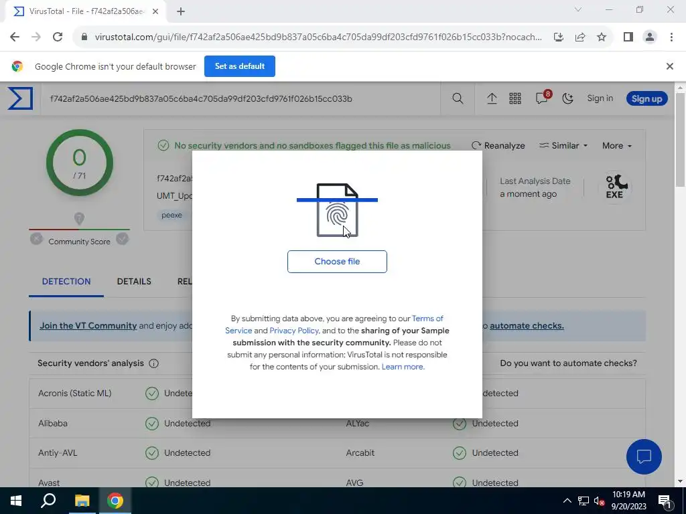Show hidden system tray icons
The height and width of the screenshot is (514, 686).
(x=567, y=501)
